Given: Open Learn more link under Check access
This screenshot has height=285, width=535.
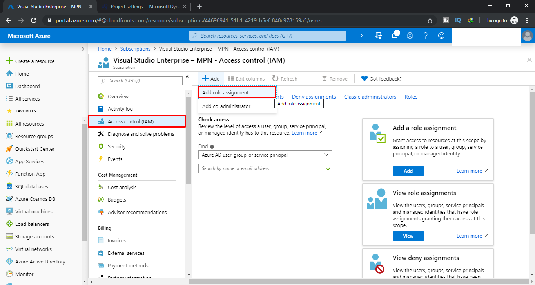Looking at the screenshot, I should pyautogui.click(x=307, y=133).
